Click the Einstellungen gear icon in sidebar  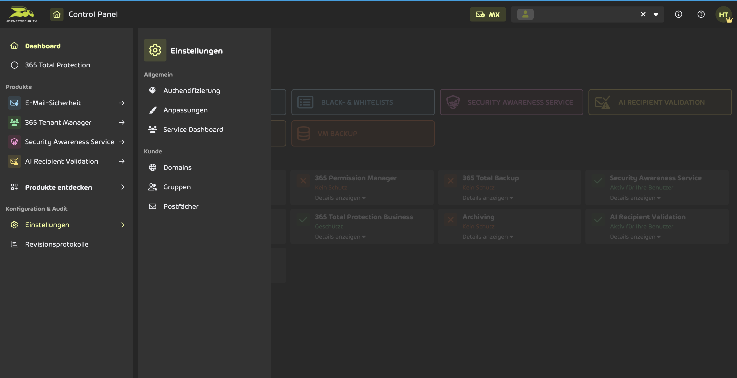click(x=14, y=225)
